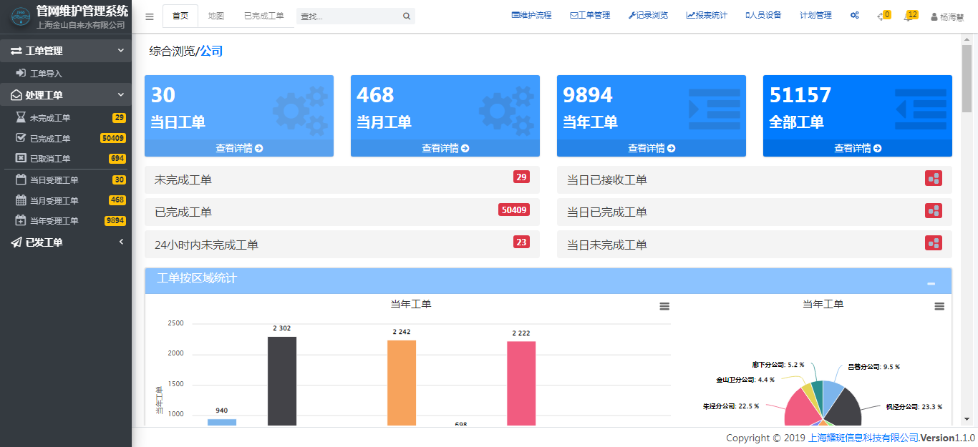The image size is (978, 447).
Task: Click the search magnifier icon
Action: (x=407, y=16)
